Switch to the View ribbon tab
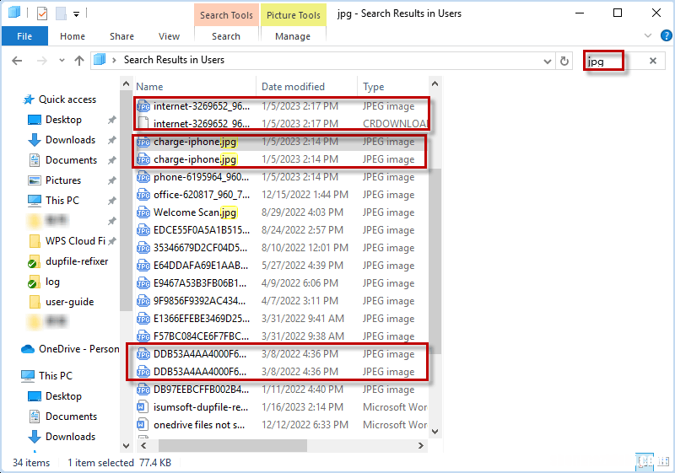The height and width of the screenshot is (473, 675). pyautogui.click(x=169, y=36)
